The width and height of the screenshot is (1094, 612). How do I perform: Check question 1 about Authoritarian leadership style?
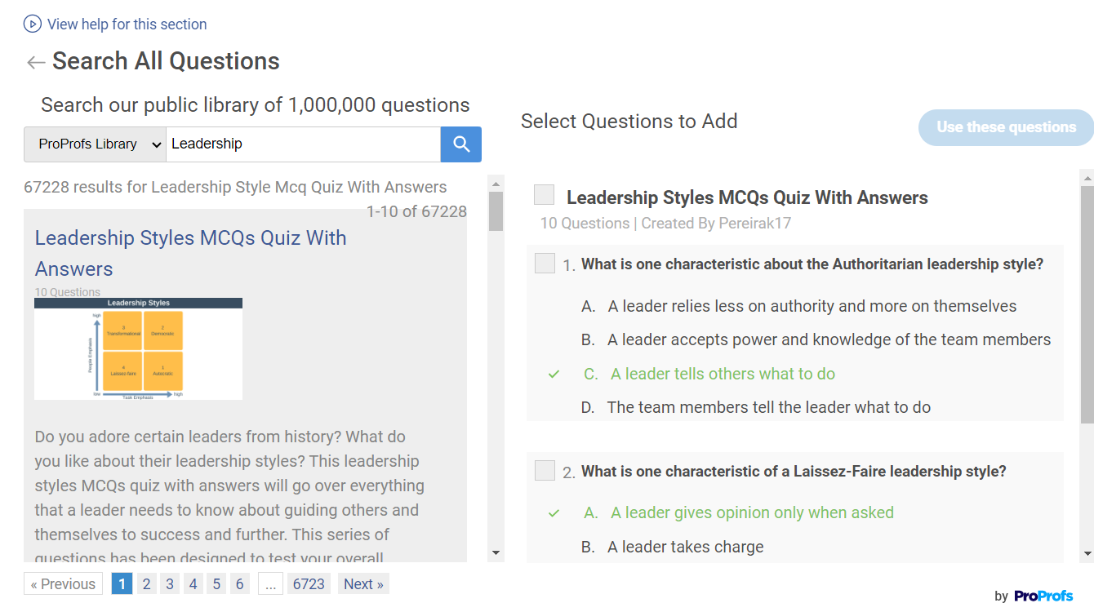pyautogui.click(x=545, y=264)
